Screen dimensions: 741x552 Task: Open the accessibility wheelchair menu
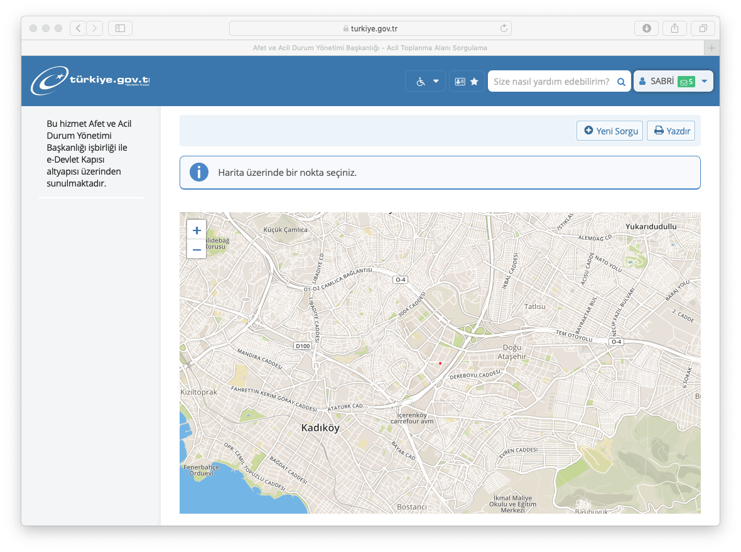click(x=426, y=82)
